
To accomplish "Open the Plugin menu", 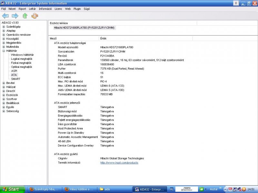I will 77,9.
